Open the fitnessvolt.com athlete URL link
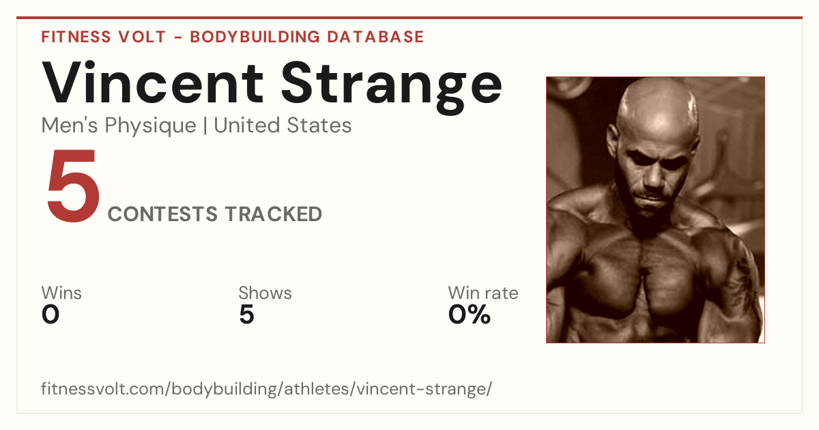This screenshot has width=819, height=430. point(267,389)
